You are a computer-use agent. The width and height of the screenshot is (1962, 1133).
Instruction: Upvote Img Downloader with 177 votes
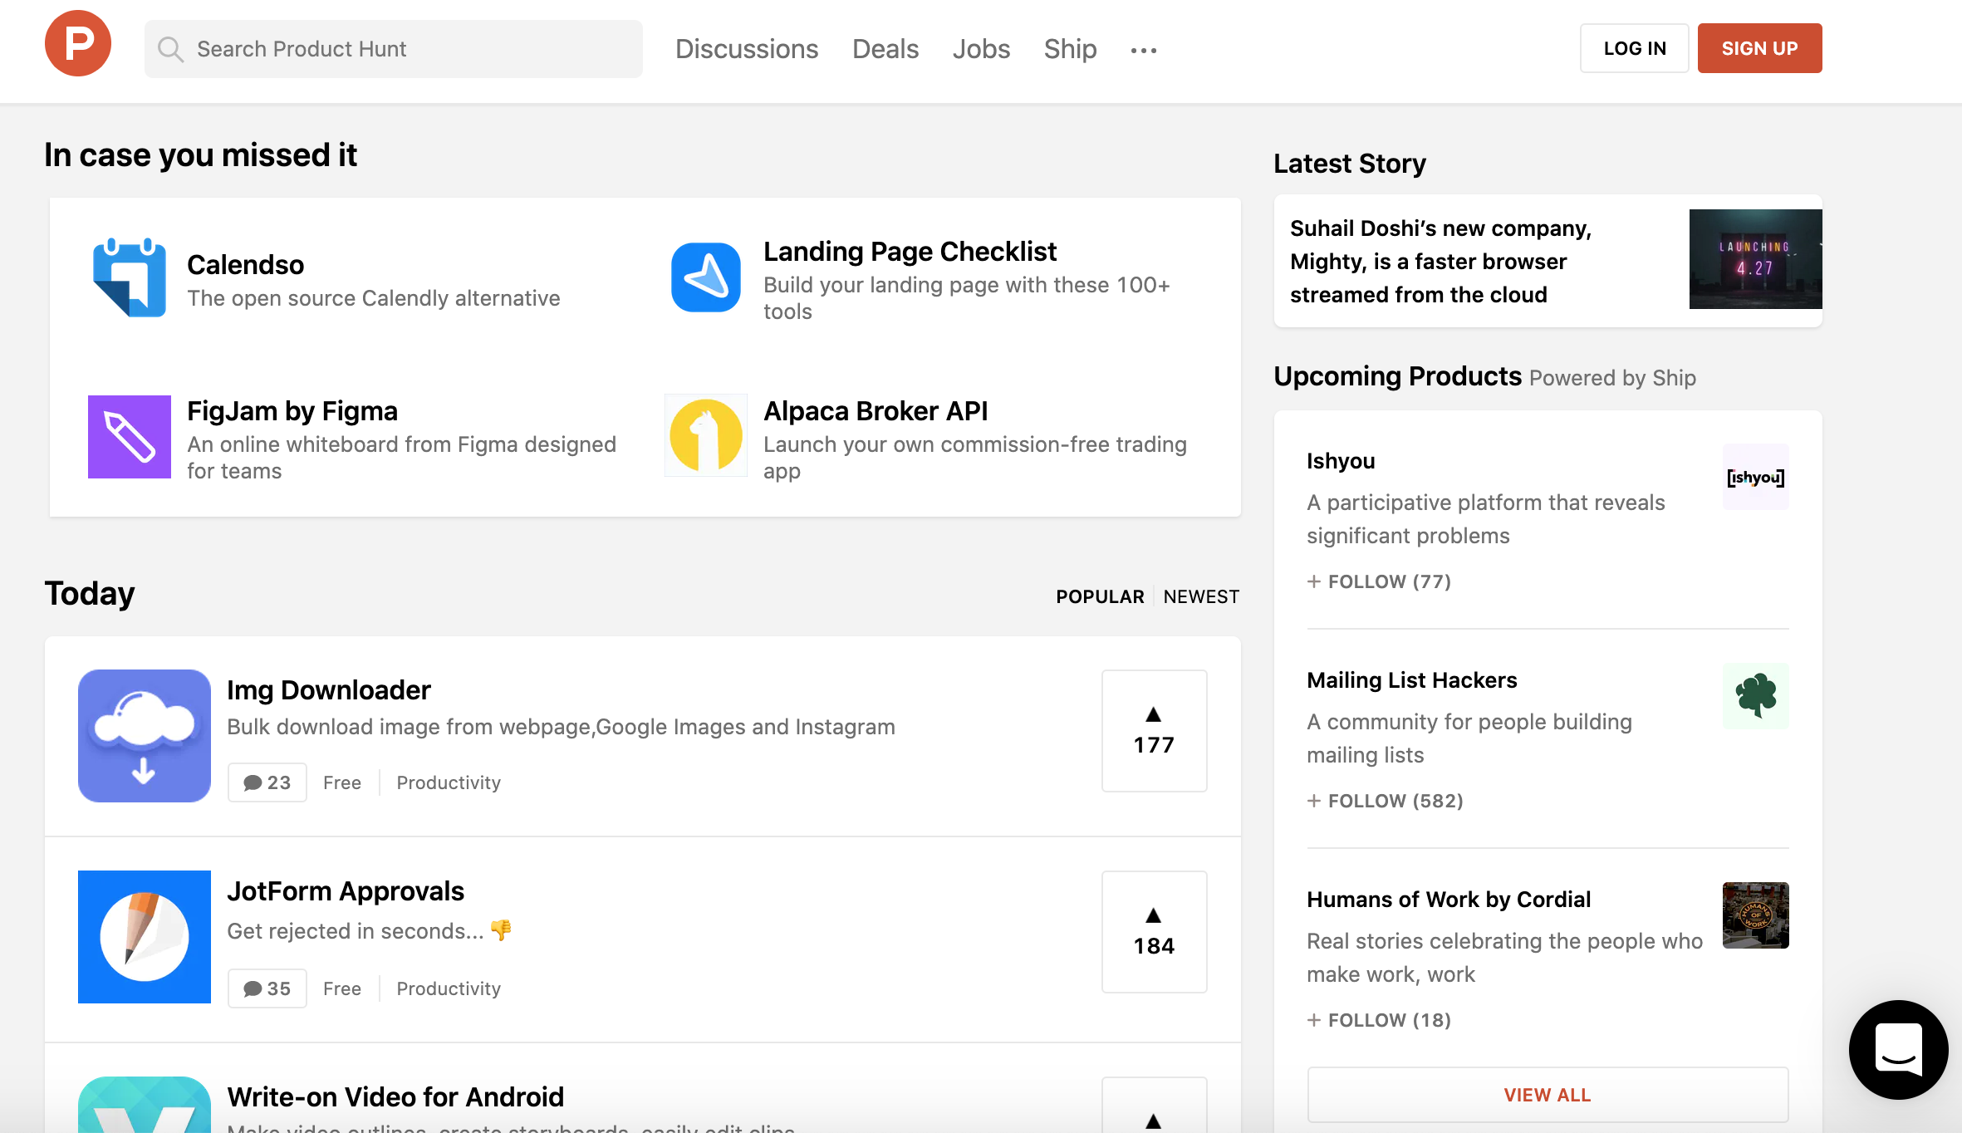(x=1154, y=731)
